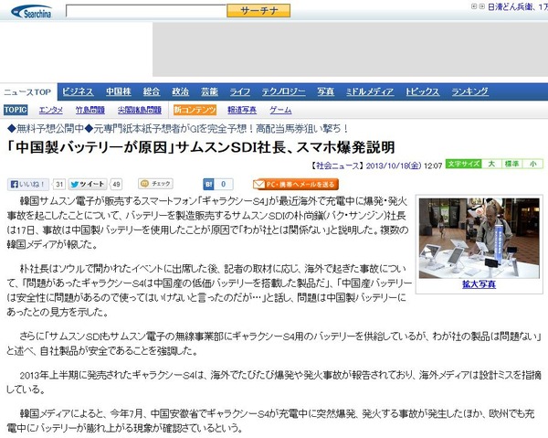Open the 芸能 menu item
This screenshot has width=548, height=438.
coord(209,91)
